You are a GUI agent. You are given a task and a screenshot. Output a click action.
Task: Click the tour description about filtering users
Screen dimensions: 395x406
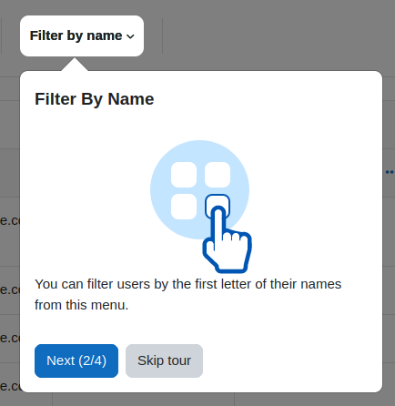coord(187,294)
